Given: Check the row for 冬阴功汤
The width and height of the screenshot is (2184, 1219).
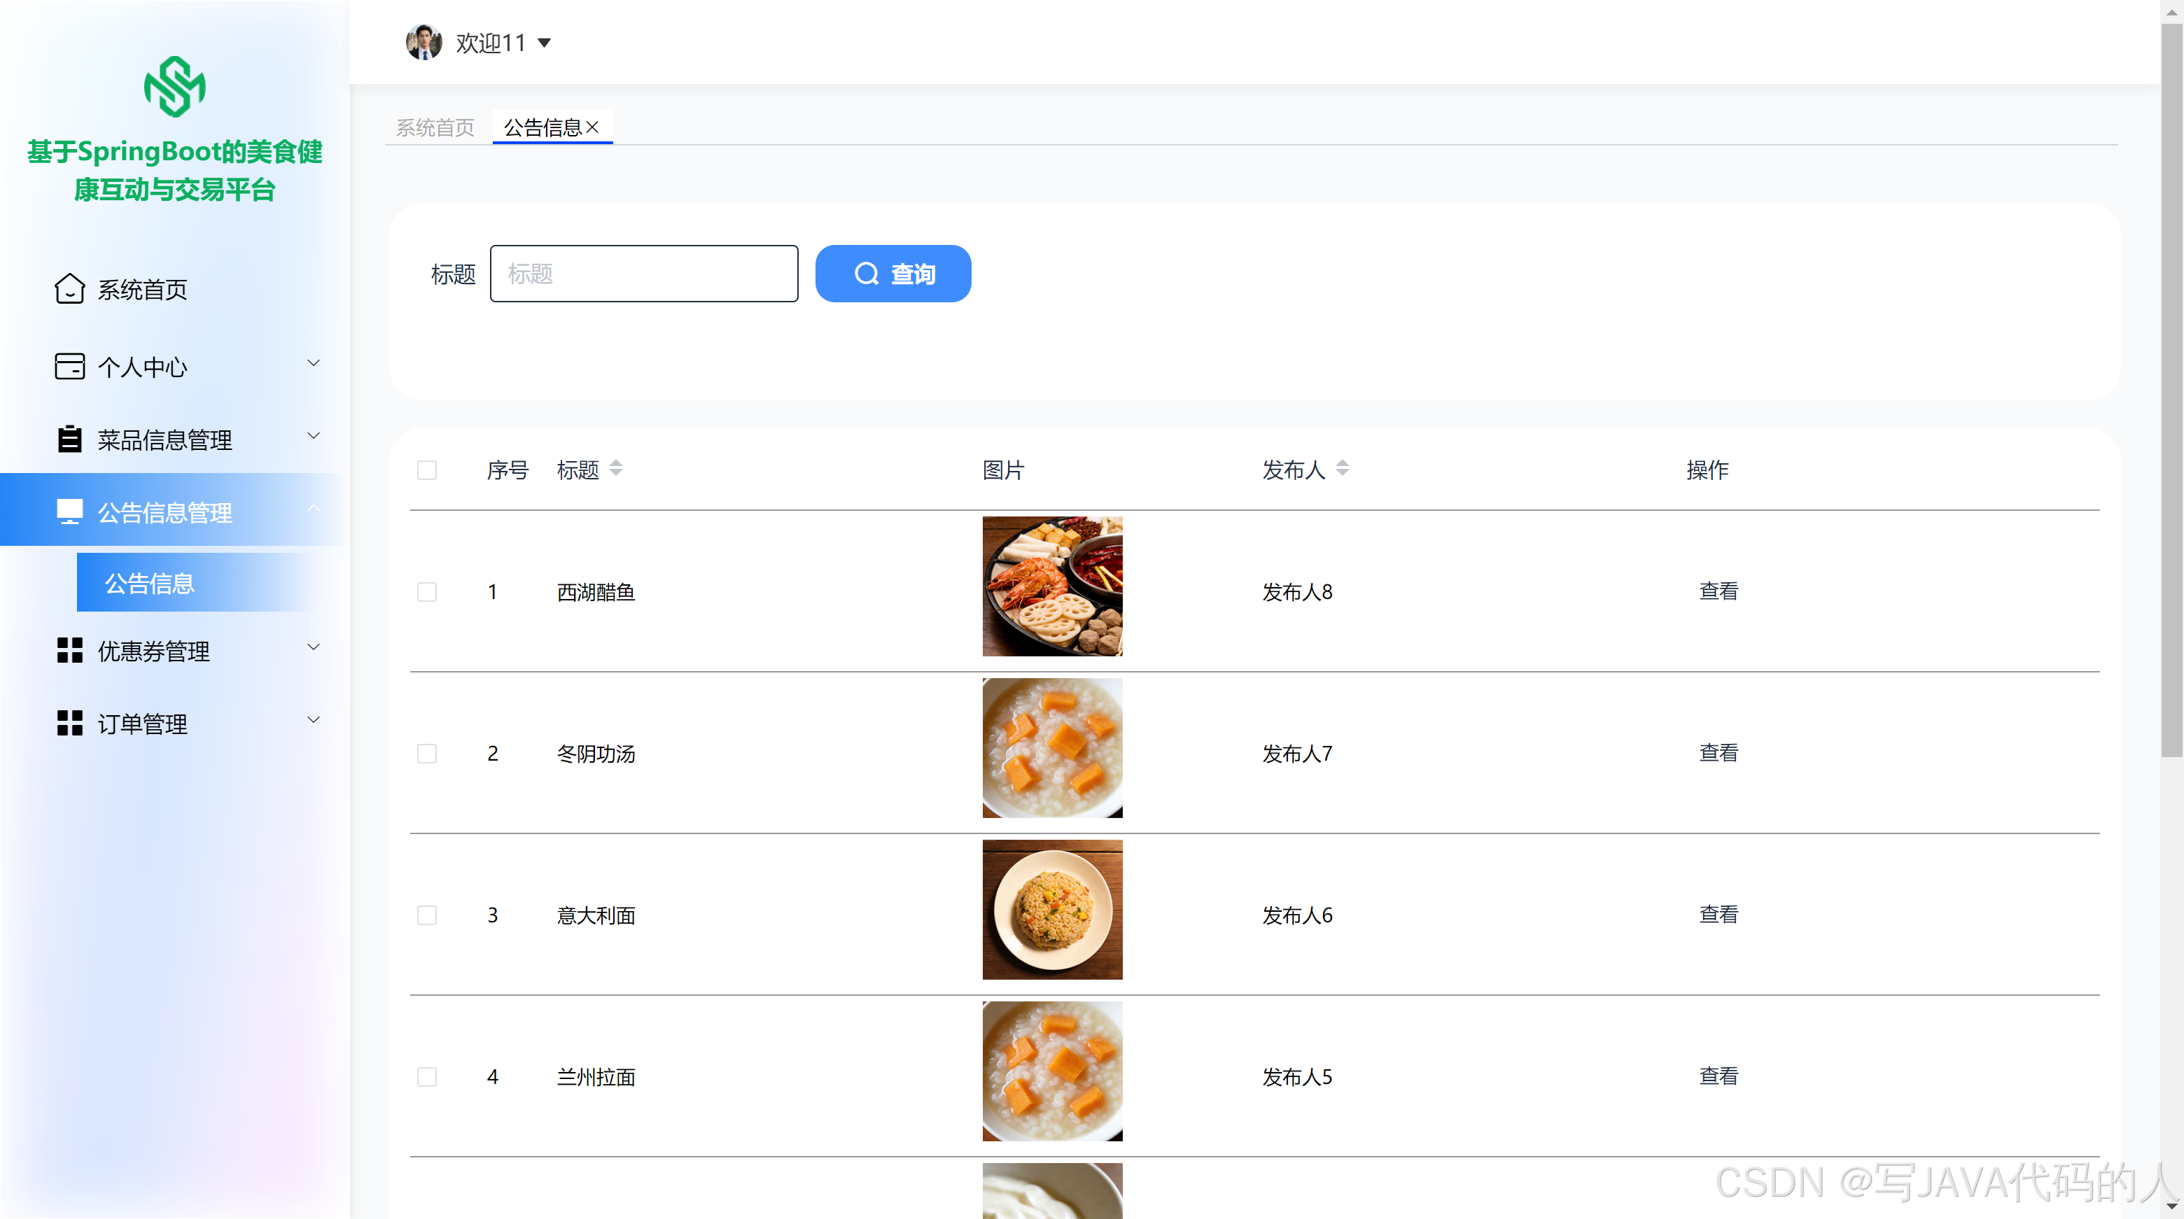Looking at the screenshot, I should tap(427, 754).
